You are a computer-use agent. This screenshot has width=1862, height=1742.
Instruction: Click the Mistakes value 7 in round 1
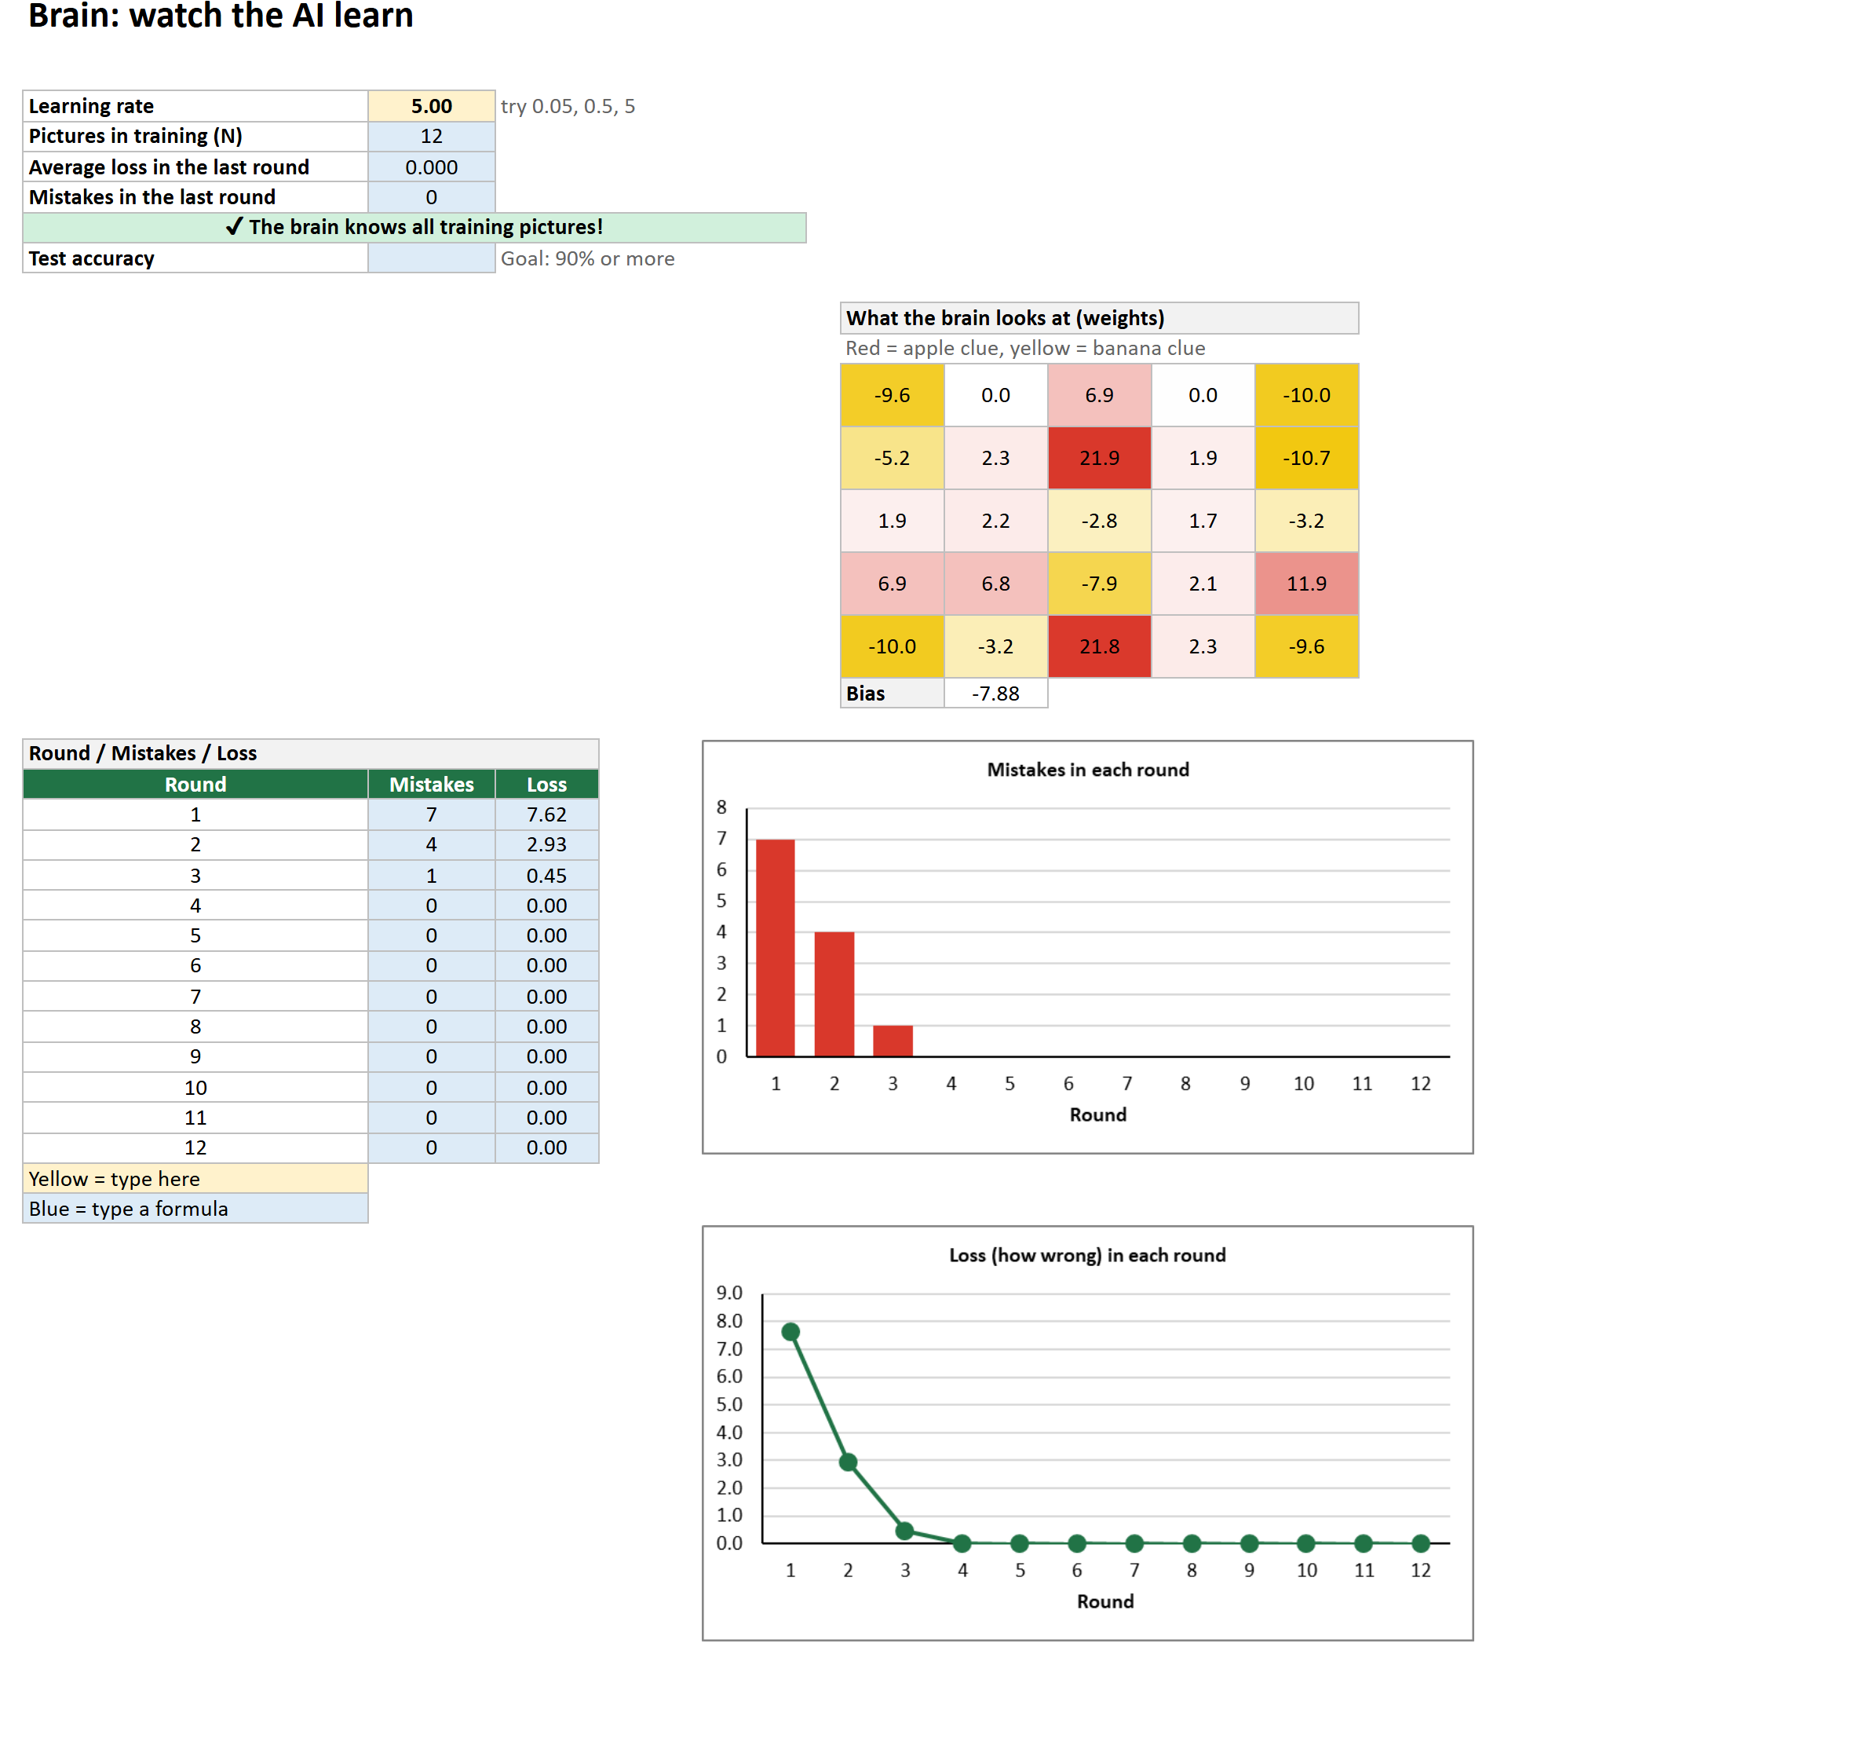point(431,814)
